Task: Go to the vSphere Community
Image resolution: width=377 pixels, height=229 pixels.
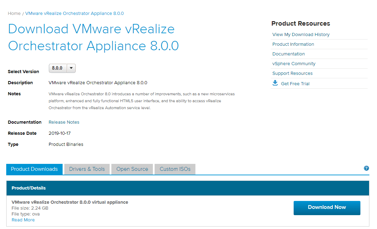Action: tap(294, 63)
